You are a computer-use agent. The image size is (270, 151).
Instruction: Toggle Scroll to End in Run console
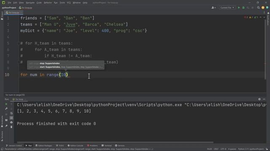click(x=11, y=118)
